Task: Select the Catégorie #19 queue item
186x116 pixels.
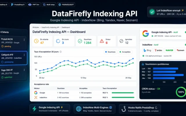Action: pyautogui.click(x=13, y=58)
